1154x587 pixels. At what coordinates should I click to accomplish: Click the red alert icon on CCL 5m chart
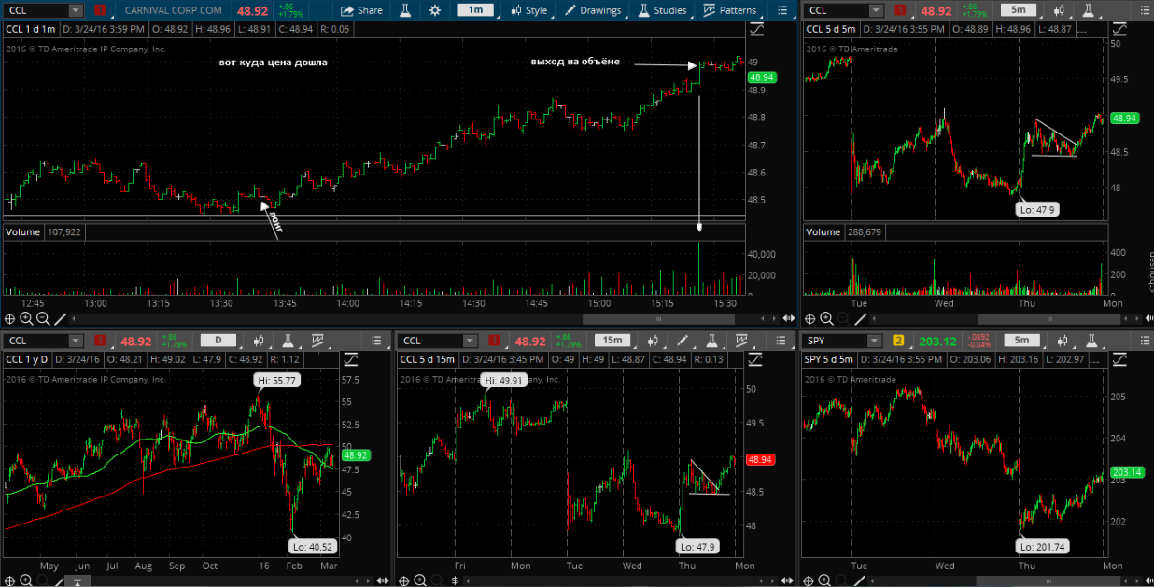[x=900, y=10]
